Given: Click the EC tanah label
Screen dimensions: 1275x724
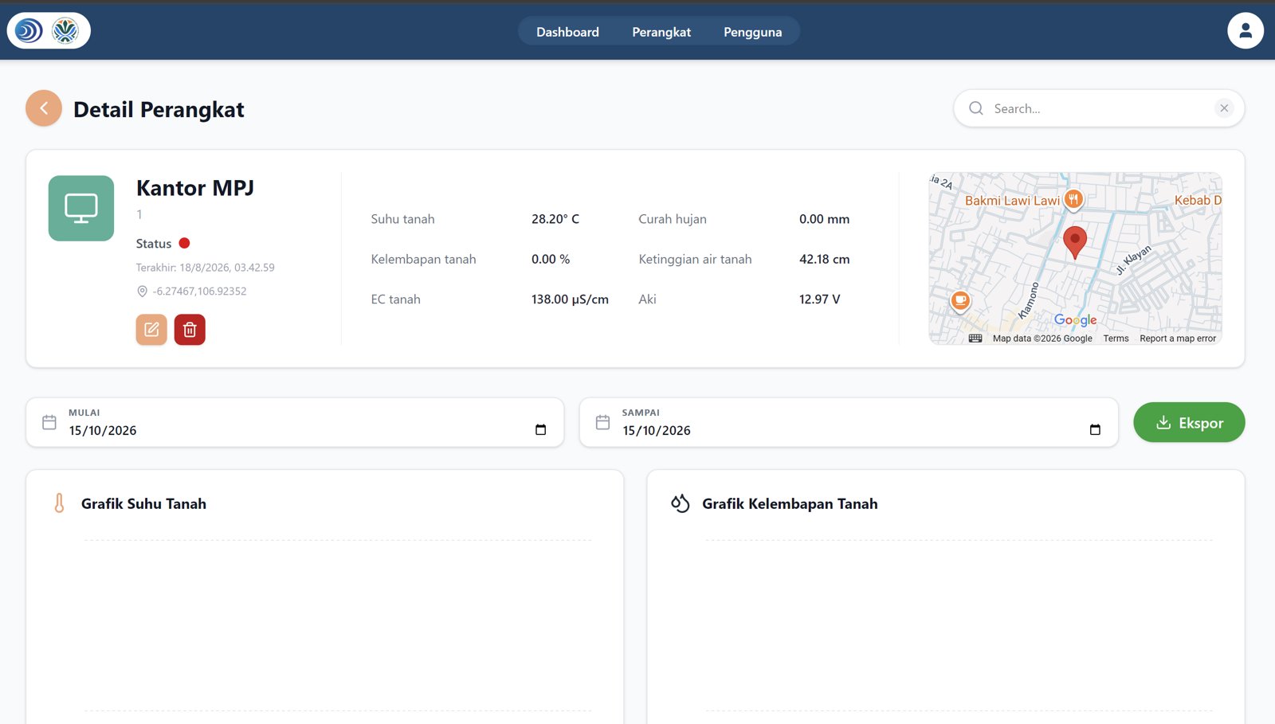Looking at the screenshot, I should 395,299.
